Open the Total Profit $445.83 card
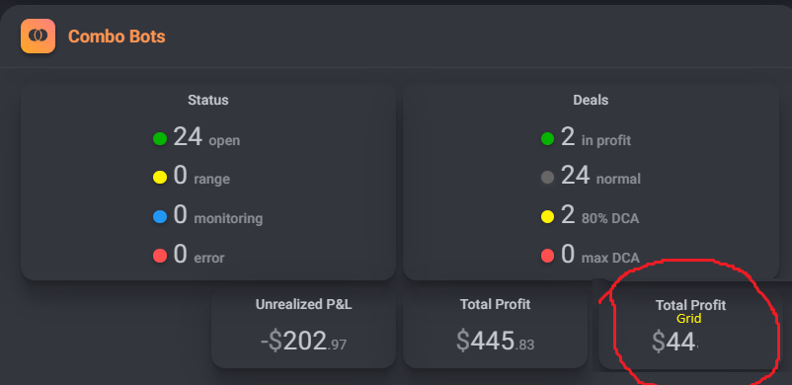 point(495,328)
